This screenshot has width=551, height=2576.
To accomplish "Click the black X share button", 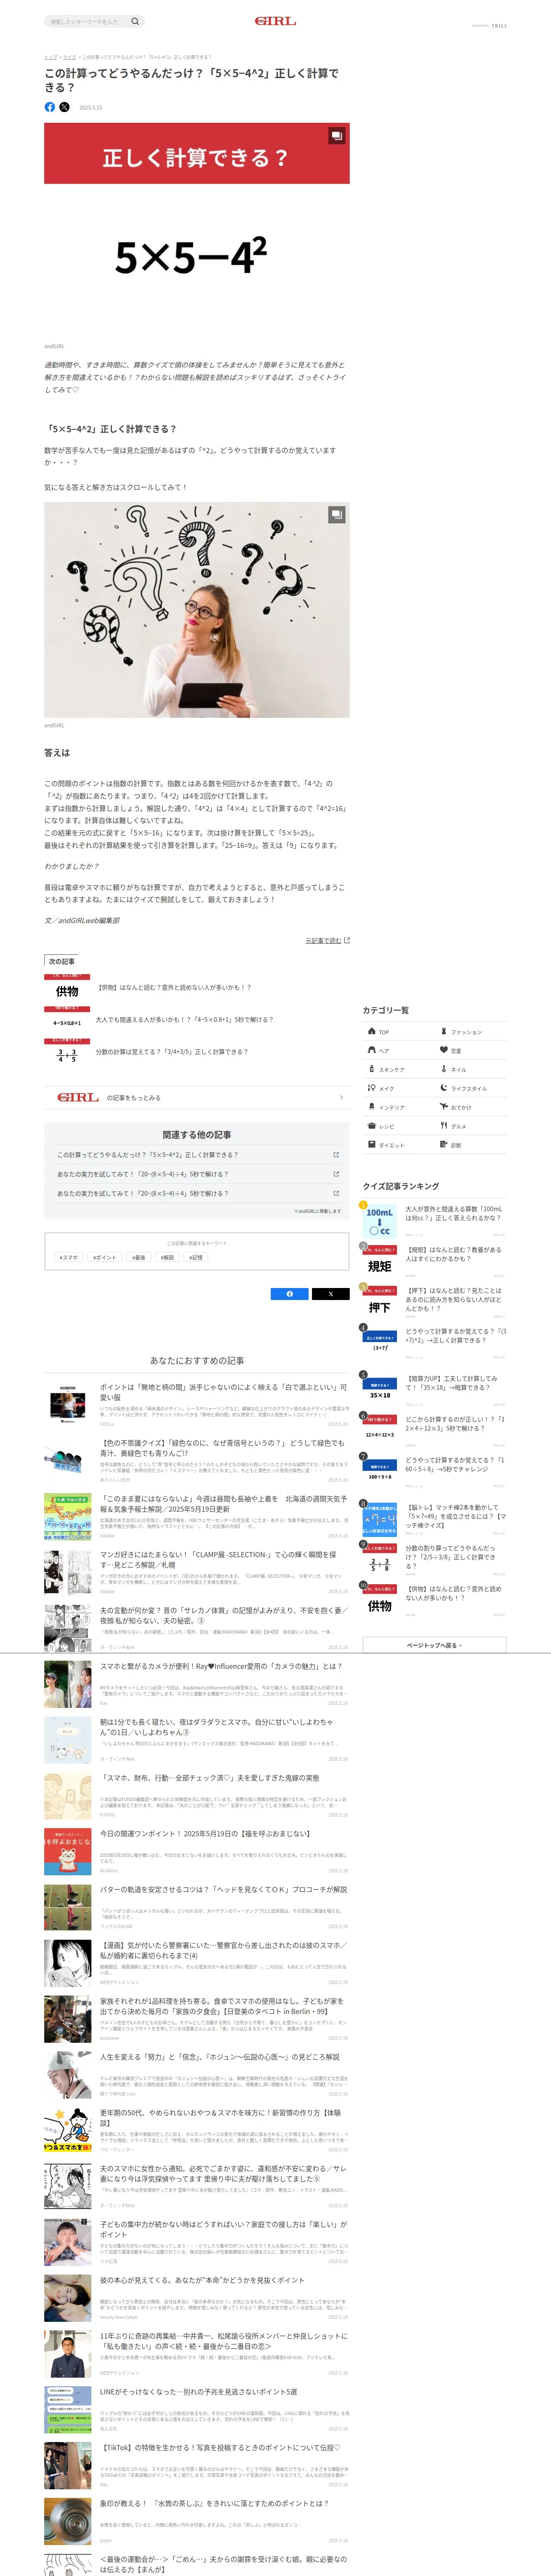I will (330, 1294).
